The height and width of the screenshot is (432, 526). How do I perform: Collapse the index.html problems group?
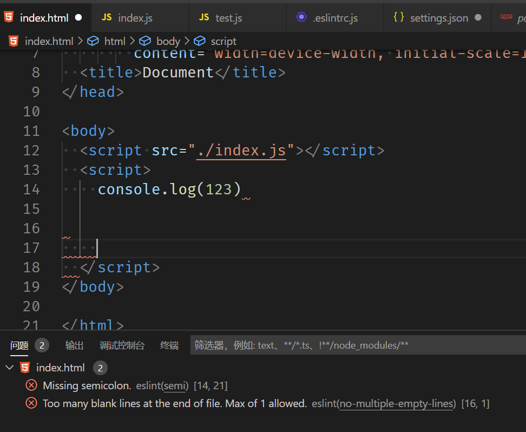point(10,368)
